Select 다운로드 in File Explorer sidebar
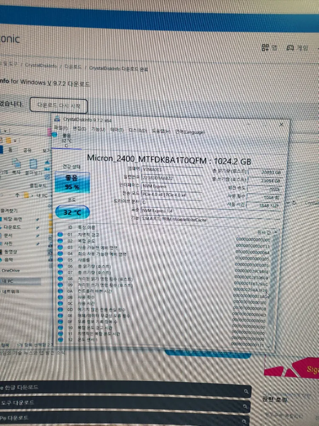 [x=12, y=227]
